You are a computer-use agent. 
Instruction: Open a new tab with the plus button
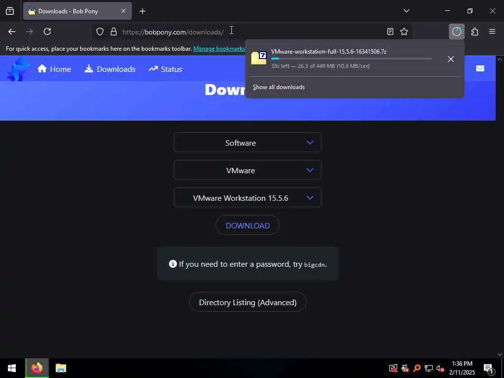point(142,11)
